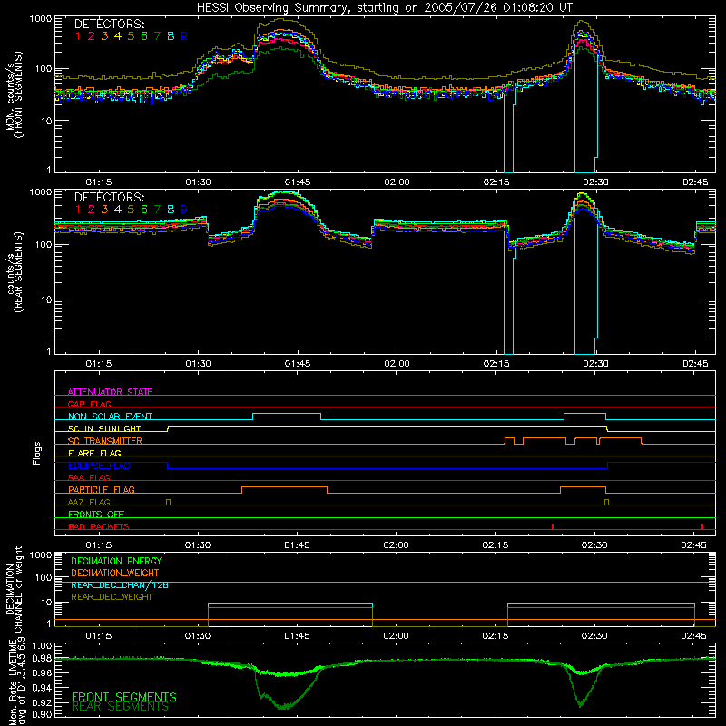Click the 0.94 tick on livetime axis
Viewport: 726px width, 726px height.
tap(43, 688)
